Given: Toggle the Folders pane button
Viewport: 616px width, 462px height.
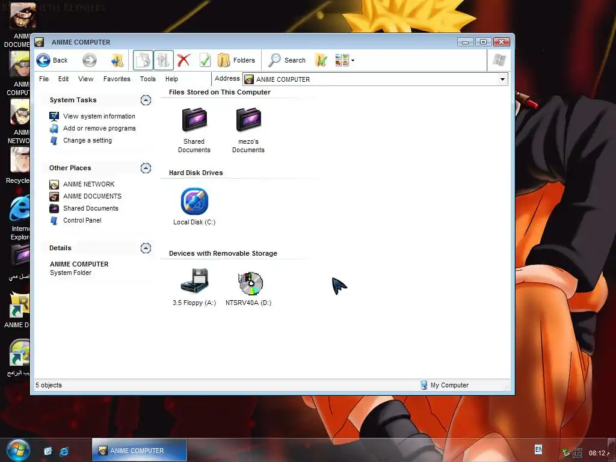Looking at the screenshot, I should [x=236, y=60].
